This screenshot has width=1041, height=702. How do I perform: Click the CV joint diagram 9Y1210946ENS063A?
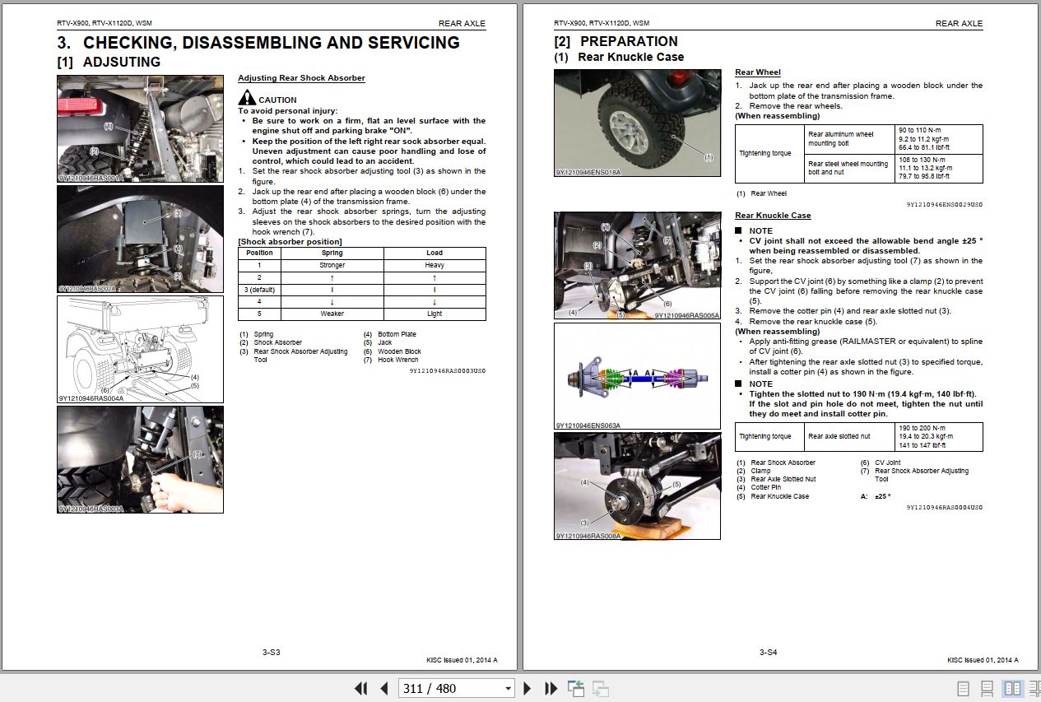(637, 376)
